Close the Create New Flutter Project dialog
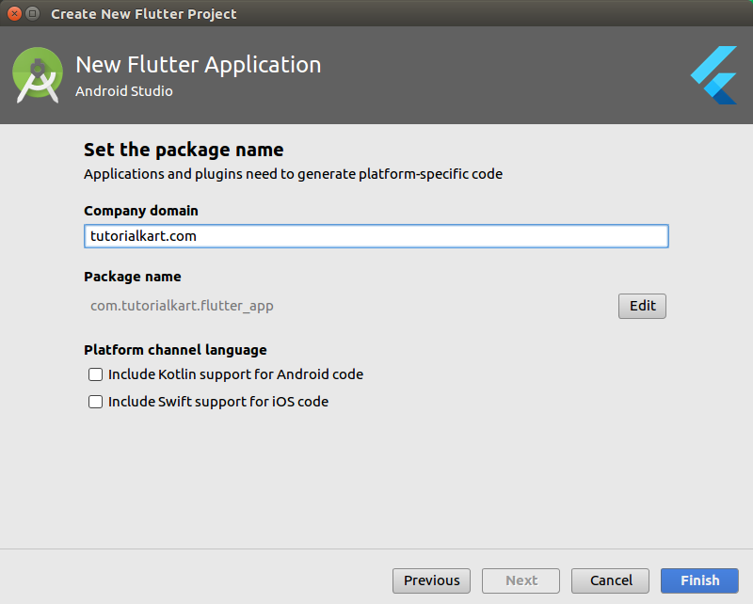Viewport: 753px width, 604px height. (x=14, y=13)
